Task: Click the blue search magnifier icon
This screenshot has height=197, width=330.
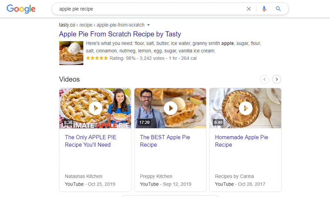Action: (x=278, y=9)
